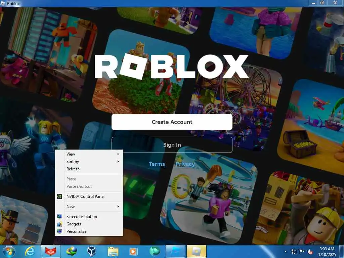The height and width of the screenshot is (258, 344).
Task: Open the View submenu in context menu
Action: (89, 154)
